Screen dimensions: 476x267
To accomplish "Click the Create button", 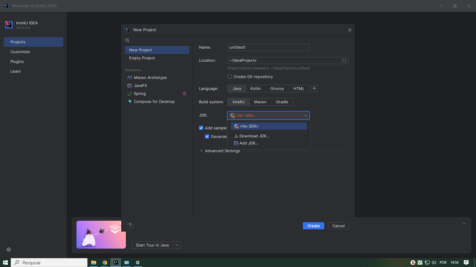I will coord(314,226).
